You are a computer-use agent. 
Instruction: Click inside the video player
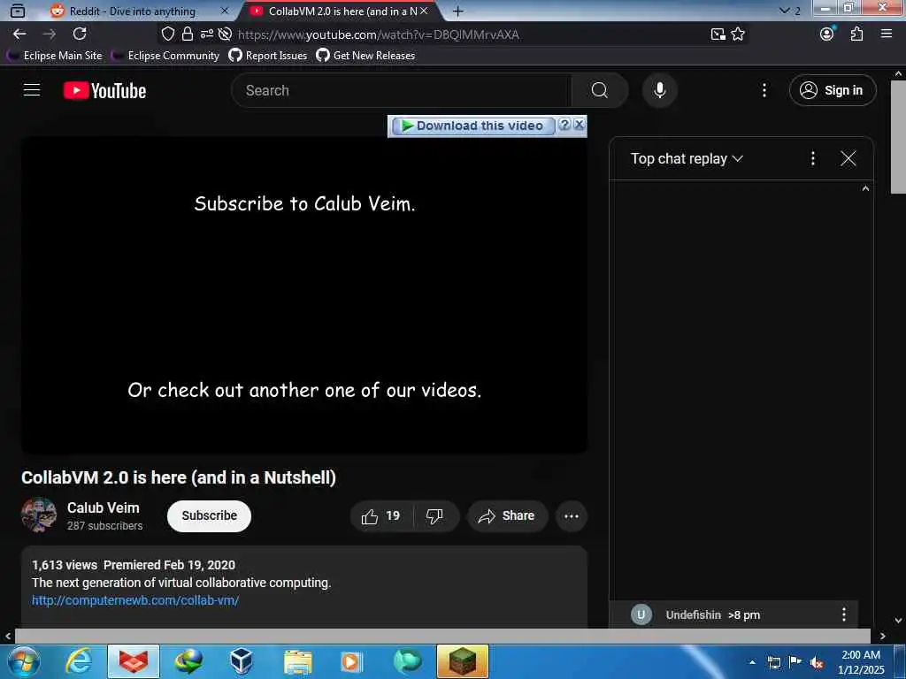coord(304,294)
